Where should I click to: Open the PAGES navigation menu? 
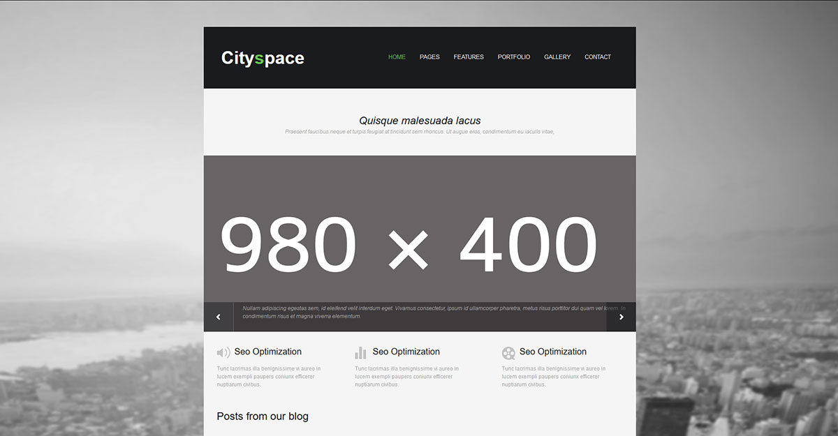point(429,57)
